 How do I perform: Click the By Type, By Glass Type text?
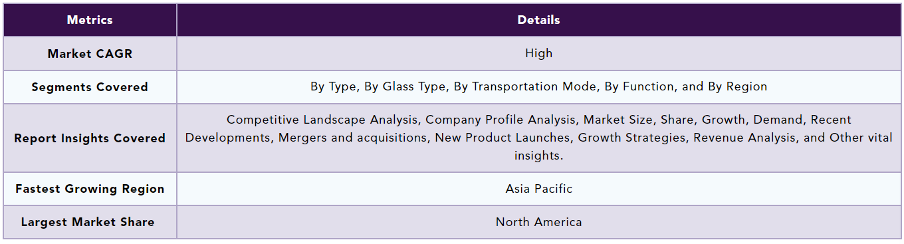point(380,87)
